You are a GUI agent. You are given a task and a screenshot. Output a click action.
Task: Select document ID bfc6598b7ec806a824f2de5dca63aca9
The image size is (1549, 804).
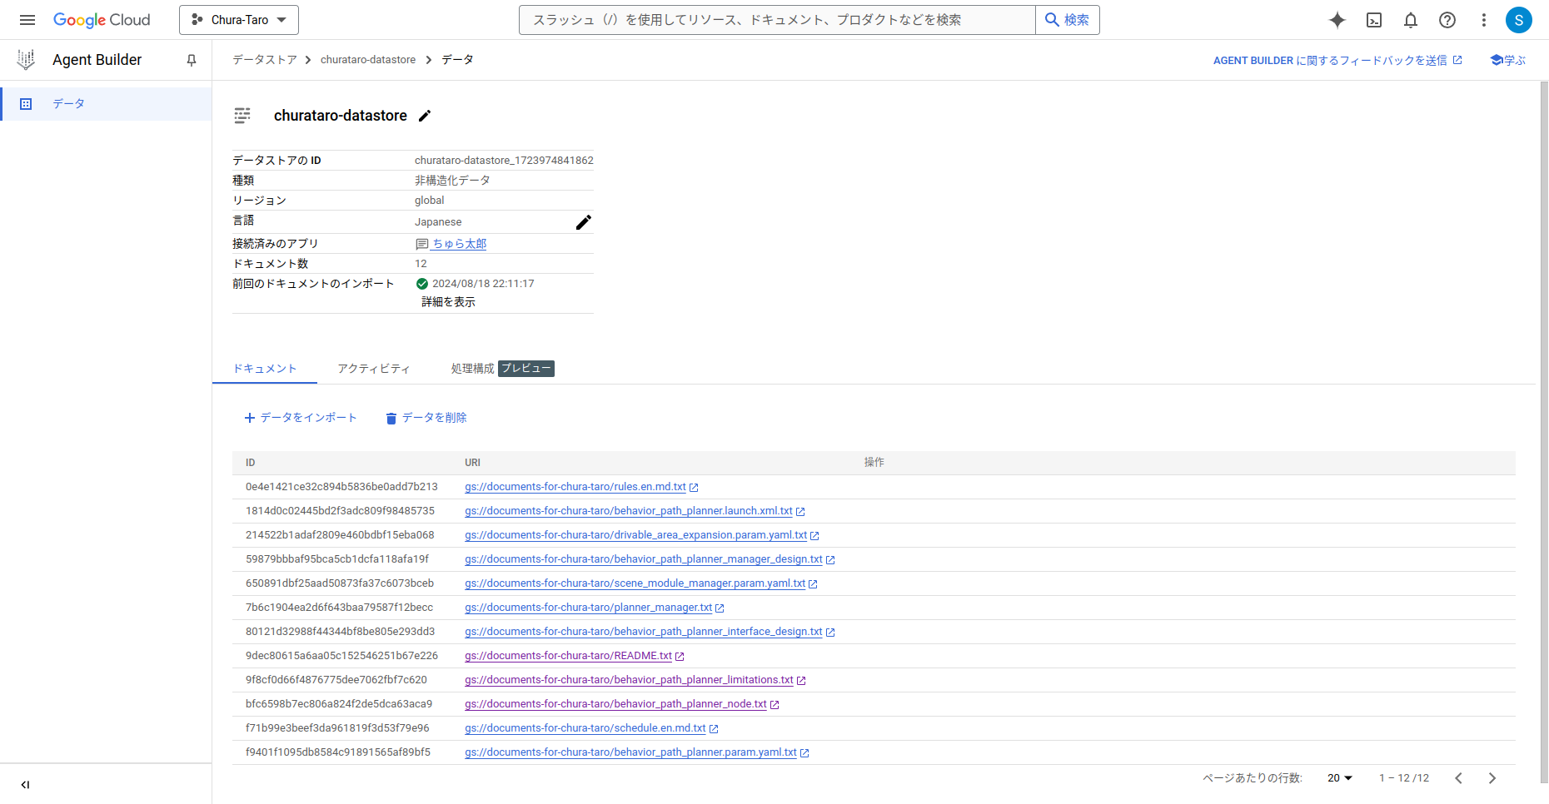pos(339,704)
